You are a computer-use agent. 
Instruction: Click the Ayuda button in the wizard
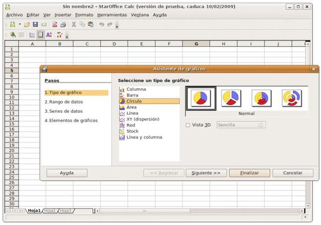(67, 173)
